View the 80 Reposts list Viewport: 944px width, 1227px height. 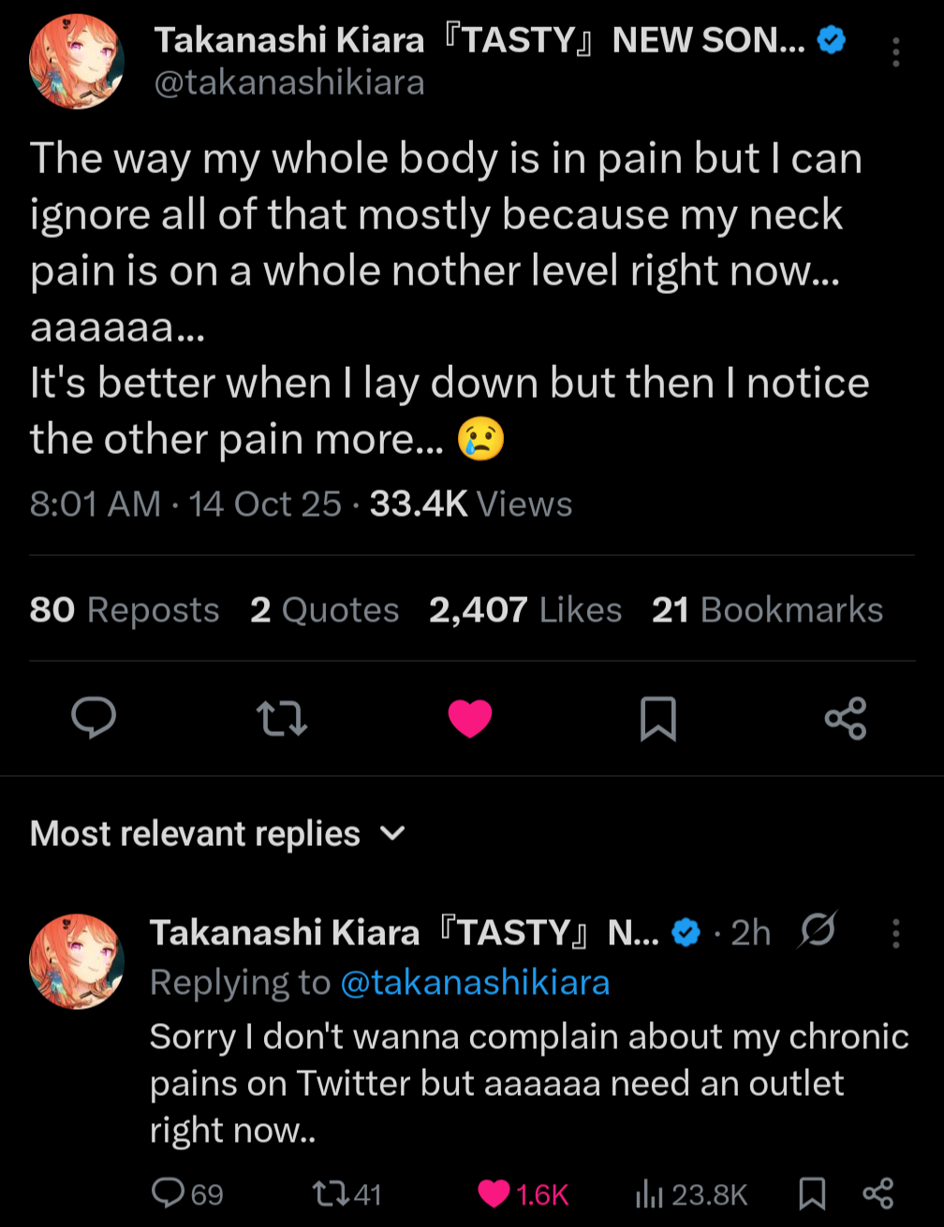pyautogui.click(x=125, y=610)
